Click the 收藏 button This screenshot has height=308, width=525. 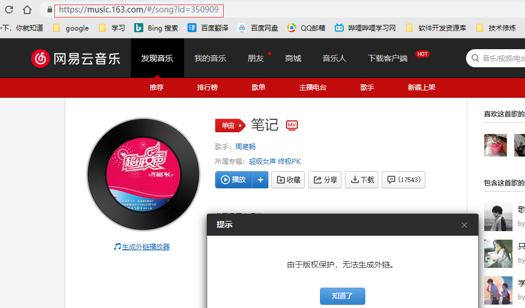click(288, 180)
